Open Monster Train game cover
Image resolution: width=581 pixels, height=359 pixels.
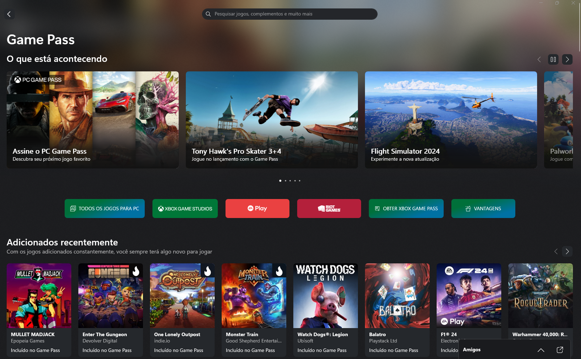(254, 296)
